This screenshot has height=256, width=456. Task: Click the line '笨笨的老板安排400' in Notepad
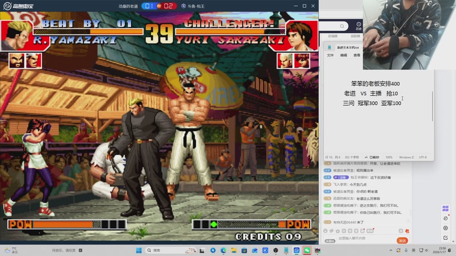point(375,84)
